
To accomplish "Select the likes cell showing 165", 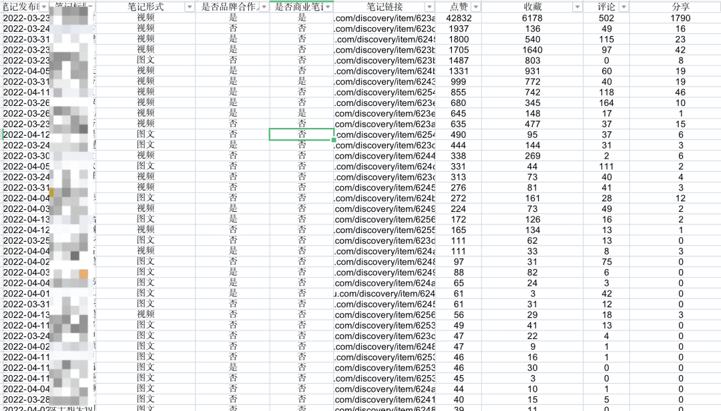I will coord(459,230).
